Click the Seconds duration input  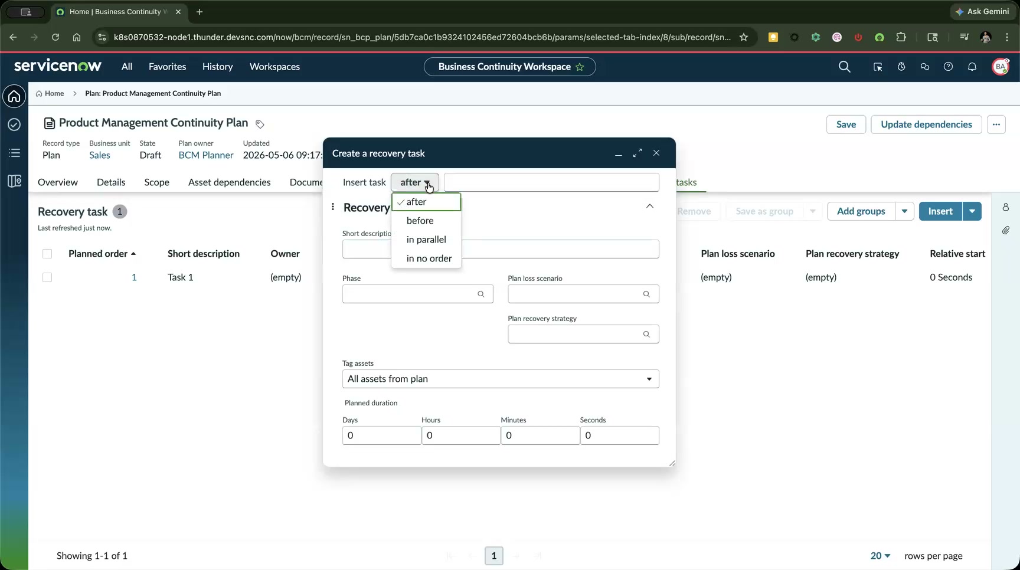(x=619, y=435)
